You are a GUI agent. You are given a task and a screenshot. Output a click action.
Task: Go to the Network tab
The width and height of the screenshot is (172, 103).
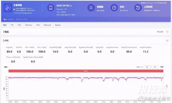pos(47,25)
